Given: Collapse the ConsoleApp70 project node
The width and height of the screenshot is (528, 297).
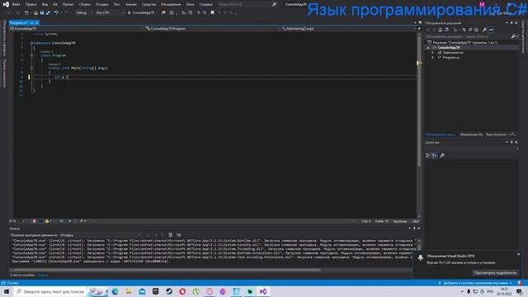Looking at the screenshot, I should 428,48.
